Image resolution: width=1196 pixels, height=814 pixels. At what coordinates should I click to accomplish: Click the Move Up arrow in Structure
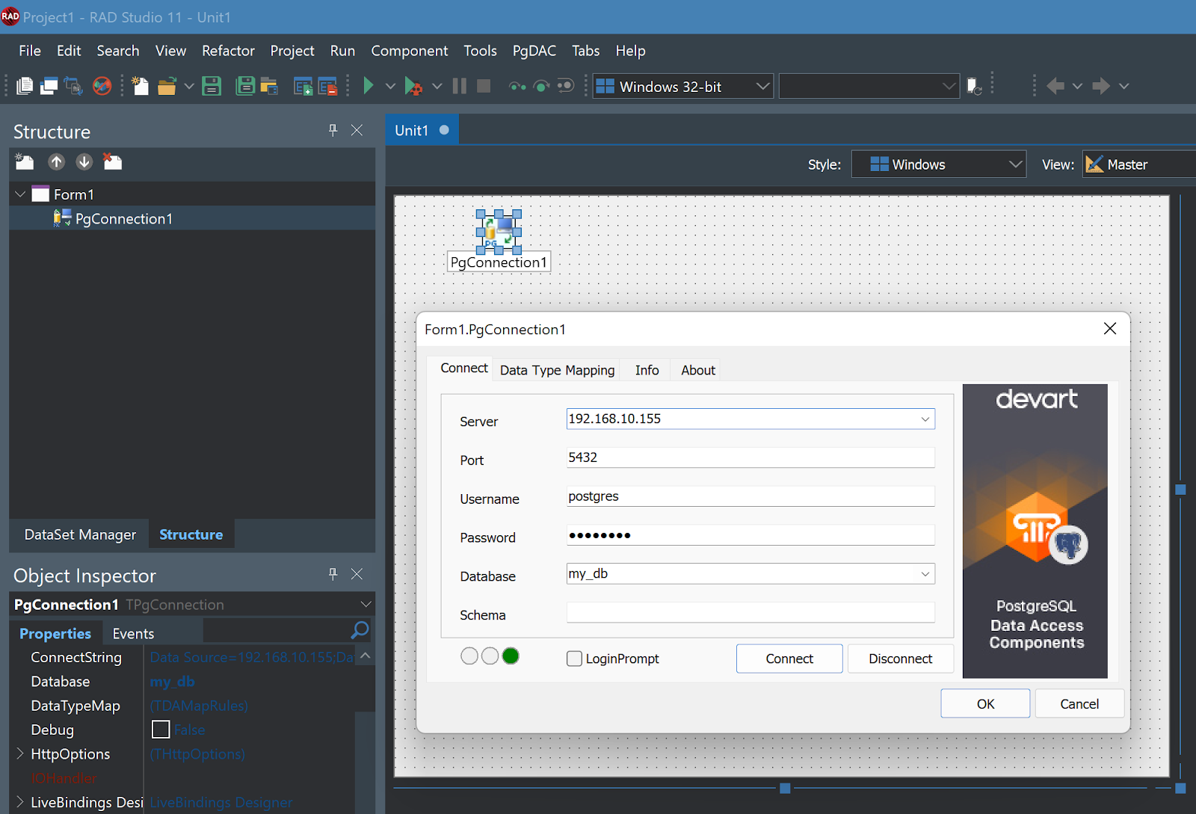coord(56,161)
